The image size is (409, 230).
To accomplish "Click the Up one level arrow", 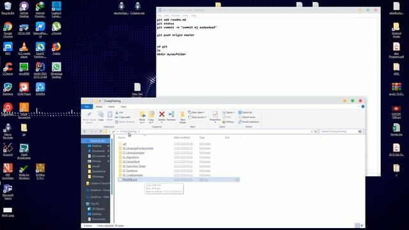I will pos(101,132).
